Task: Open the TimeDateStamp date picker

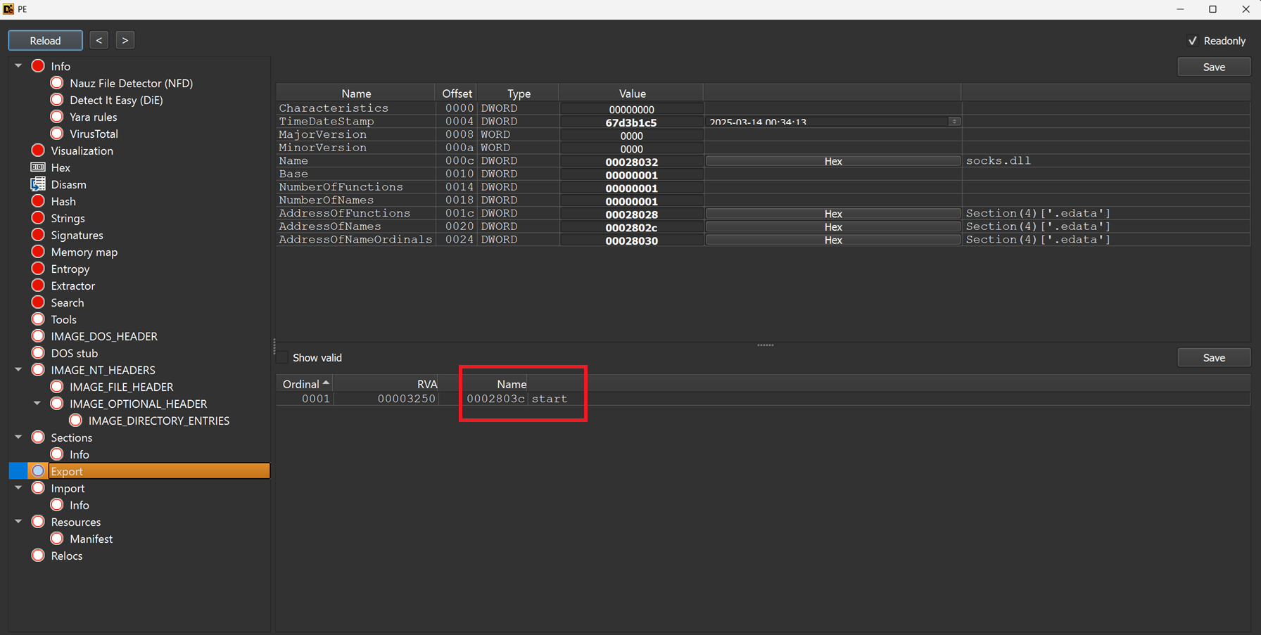Action: (x=954, y=121)
